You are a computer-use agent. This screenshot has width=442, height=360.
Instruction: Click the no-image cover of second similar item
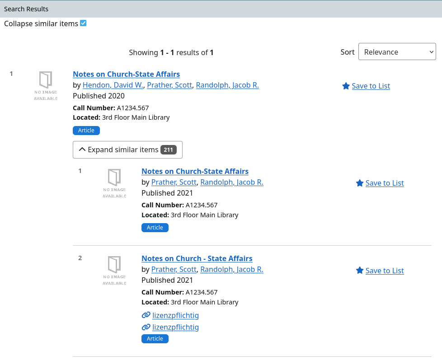tap(114, 270)
